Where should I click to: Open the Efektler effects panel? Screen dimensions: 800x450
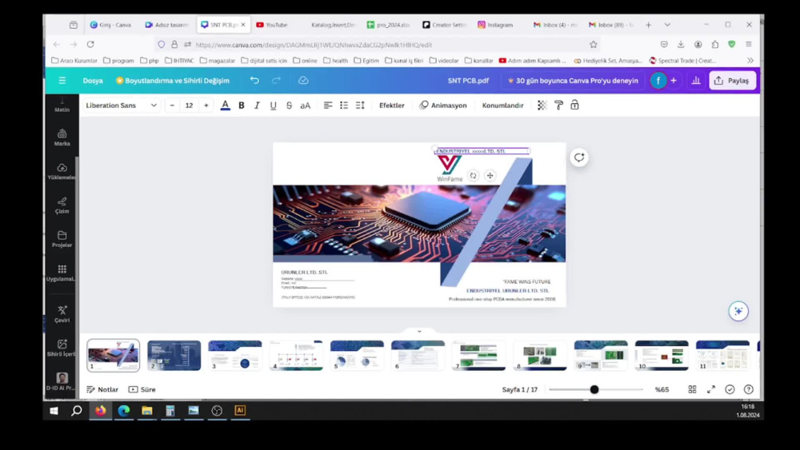pyautogui.click(x=392, y=106)
